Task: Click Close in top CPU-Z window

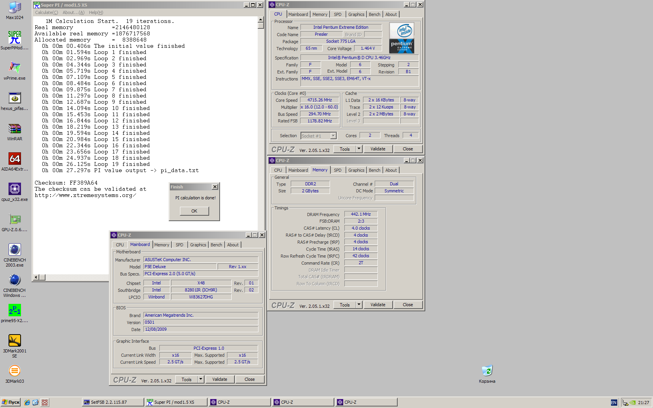Action: (408, 149)
